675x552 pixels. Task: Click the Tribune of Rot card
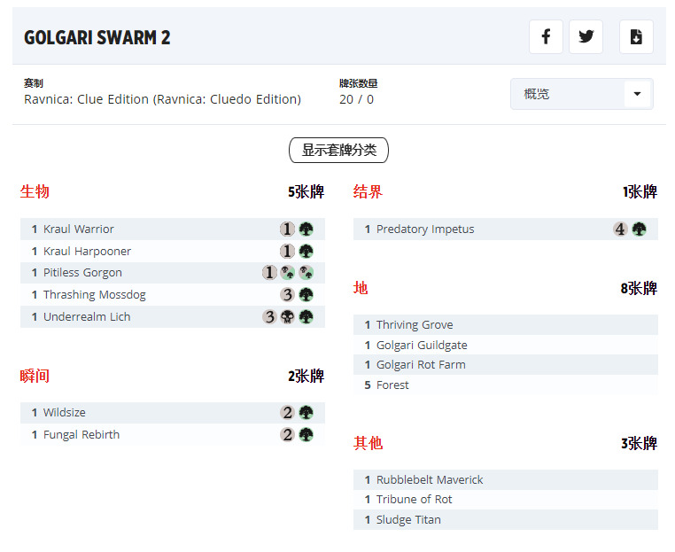414,500
